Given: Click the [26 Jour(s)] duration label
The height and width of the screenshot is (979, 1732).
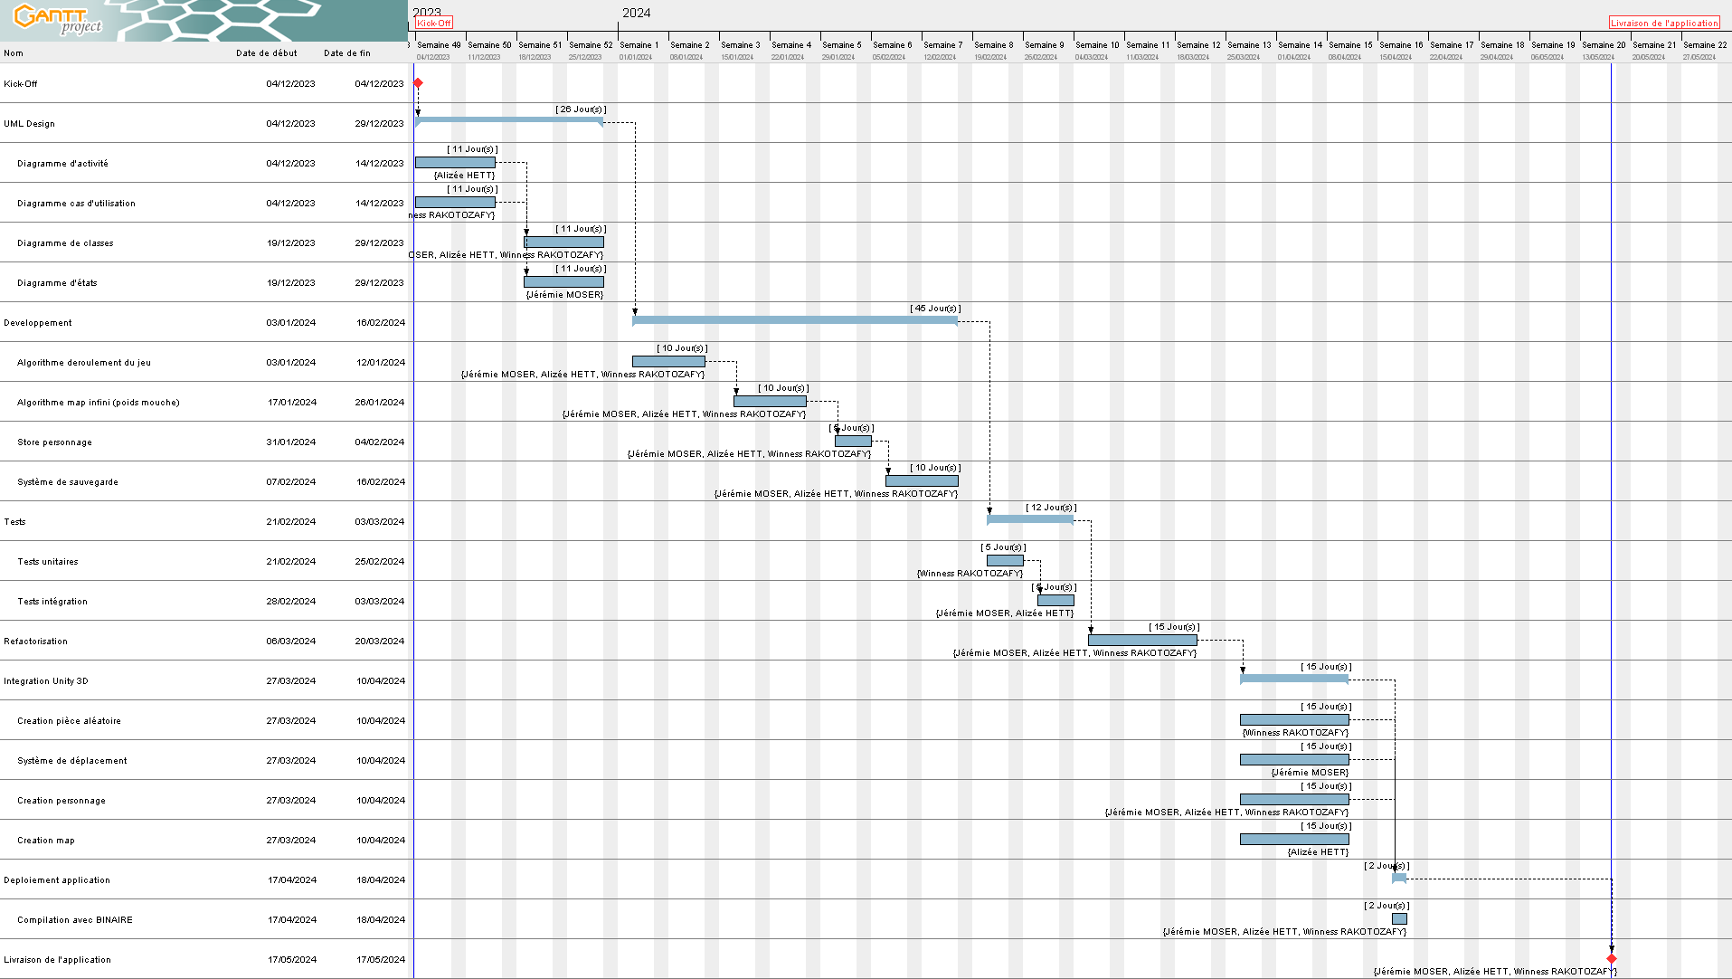Looking at the screenshot, I should [581, 109].
